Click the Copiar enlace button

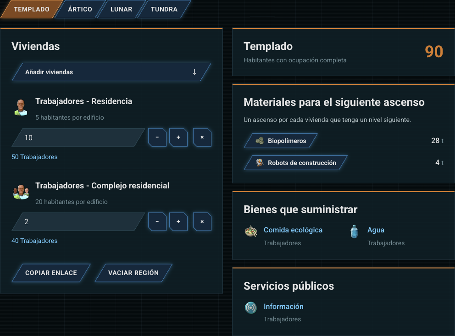(x=51, y=273)
